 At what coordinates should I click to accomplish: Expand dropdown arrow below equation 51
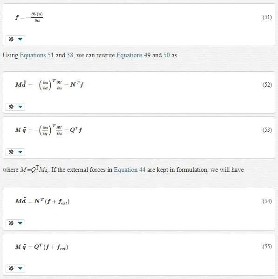(x=20, y=39)
